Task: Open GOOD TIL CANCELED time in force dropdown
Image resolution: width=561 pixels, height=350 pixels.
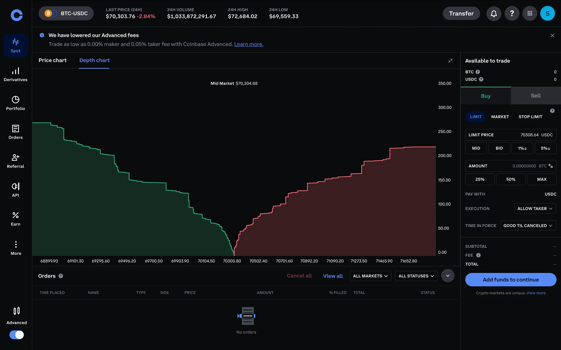Action: 528,226
